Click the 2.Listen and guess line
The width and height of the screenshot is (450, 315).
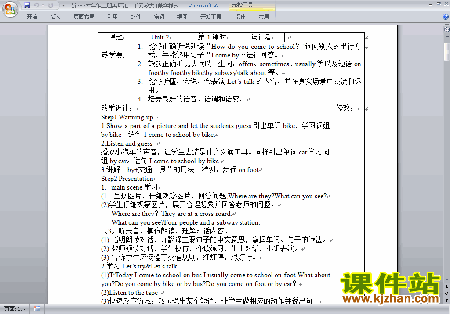tap(127, 143)
